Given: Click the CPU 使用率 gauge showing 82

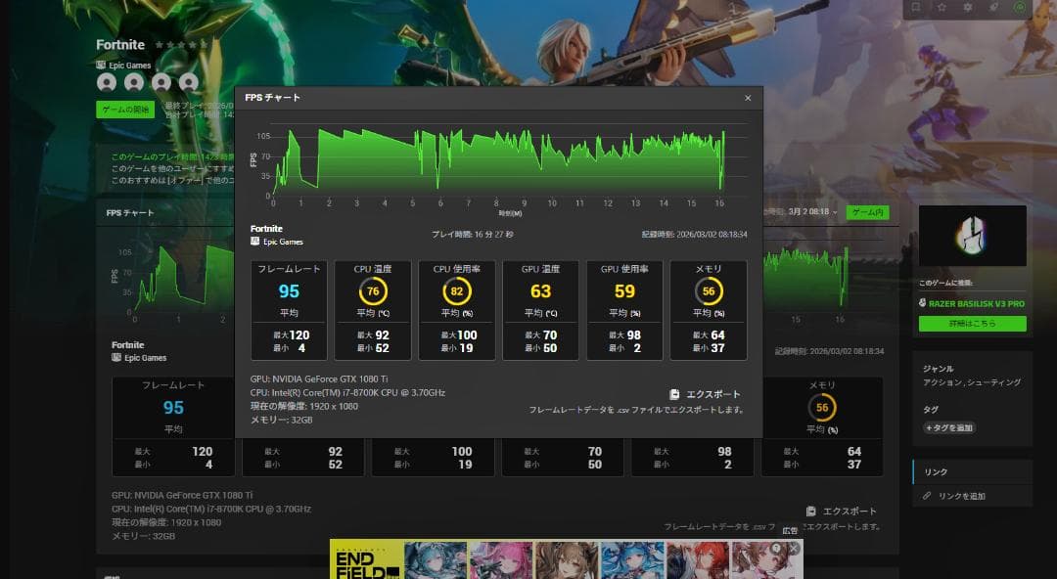Looking at the screenshot, I should pos(456,291).
